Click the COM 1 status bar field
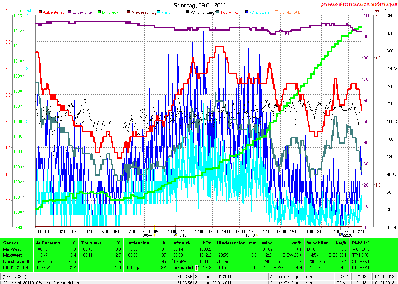The width and height of the screenshot is (398, 284). pyautogui.click(x=343, y=277)
